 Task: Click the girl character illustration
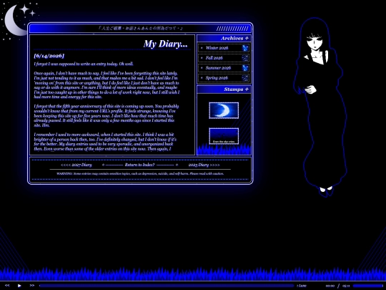(x=320, y=107)
